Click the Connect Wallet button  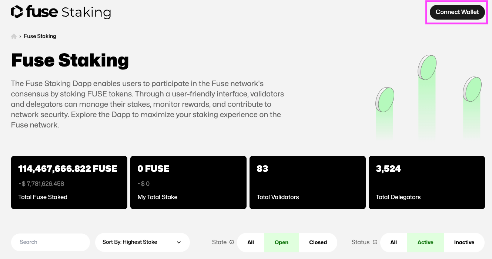coord(457,12)
